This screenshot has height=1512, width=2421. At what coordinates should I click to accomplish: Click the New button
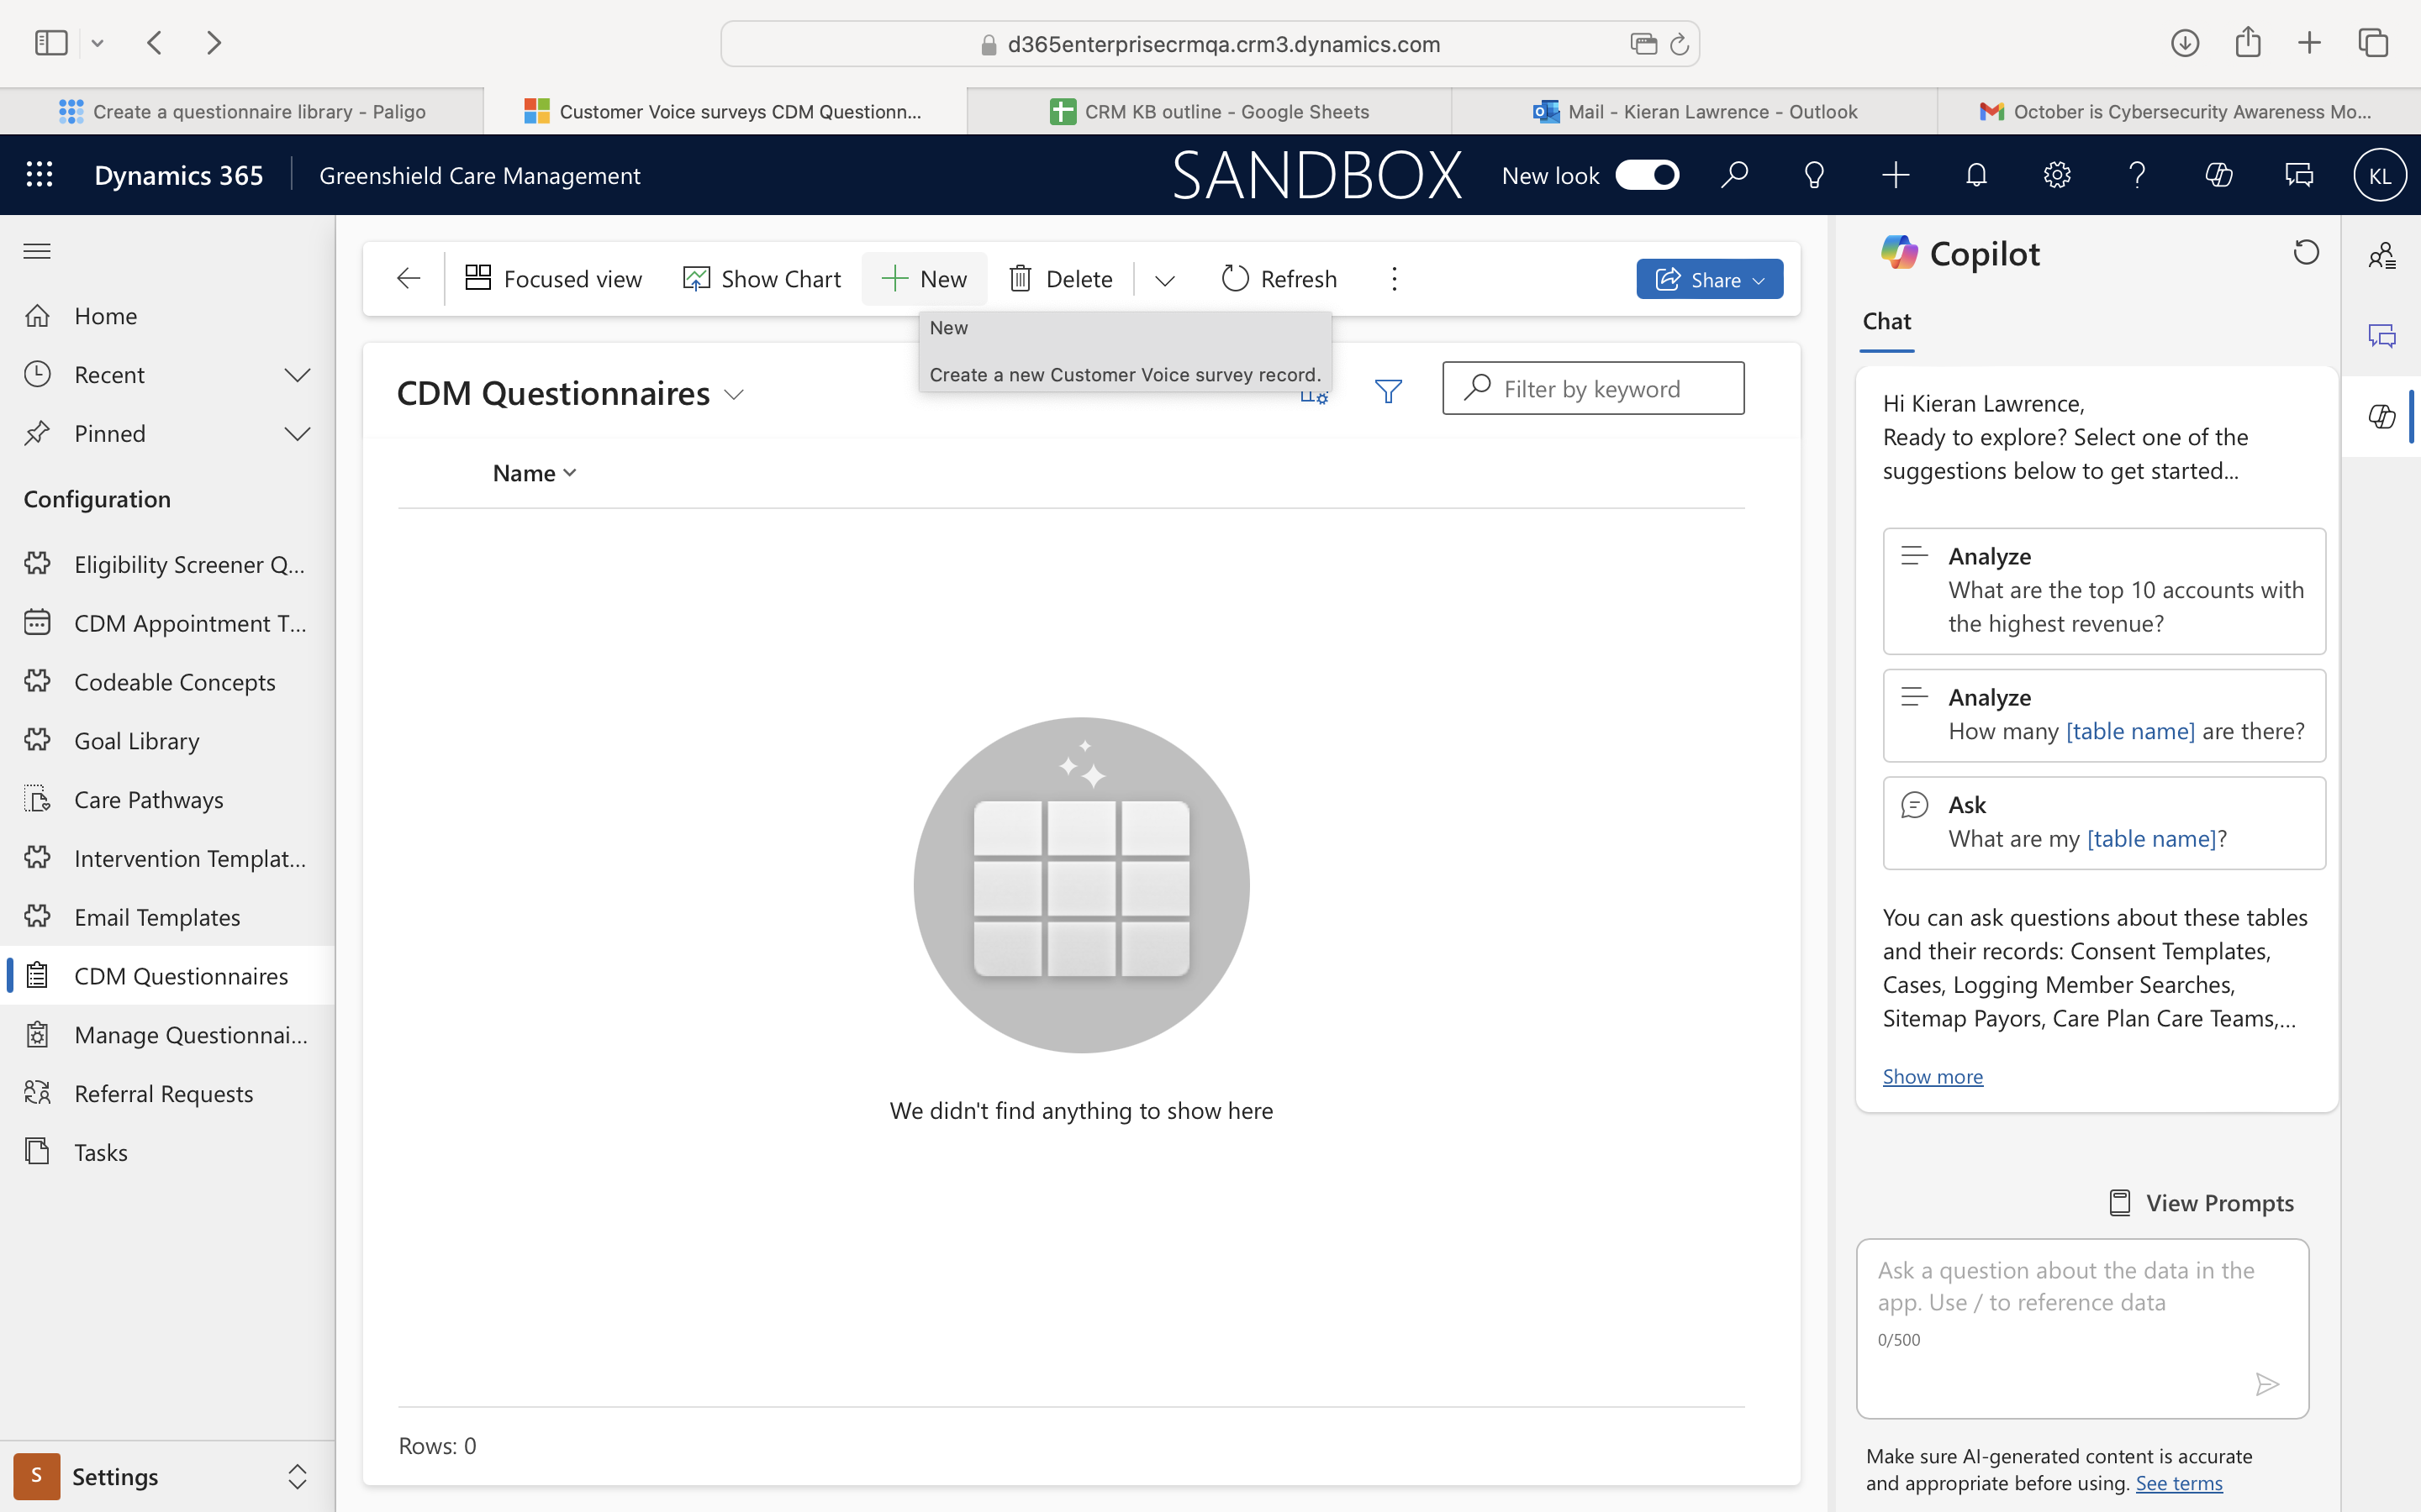click(923, 279)
